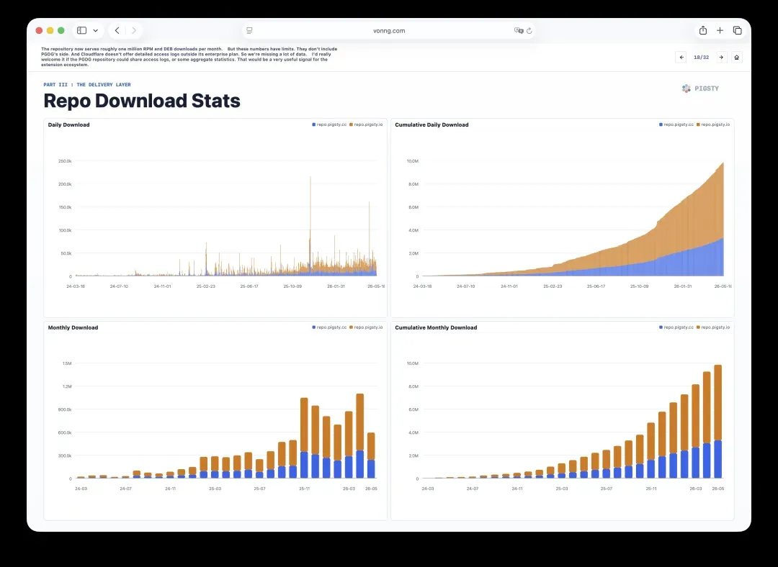778x567 pixels.
Task: Toggle repo.pigsty.cc legend in Cumulative Monthly Download
Action: [x=676, y=327]
